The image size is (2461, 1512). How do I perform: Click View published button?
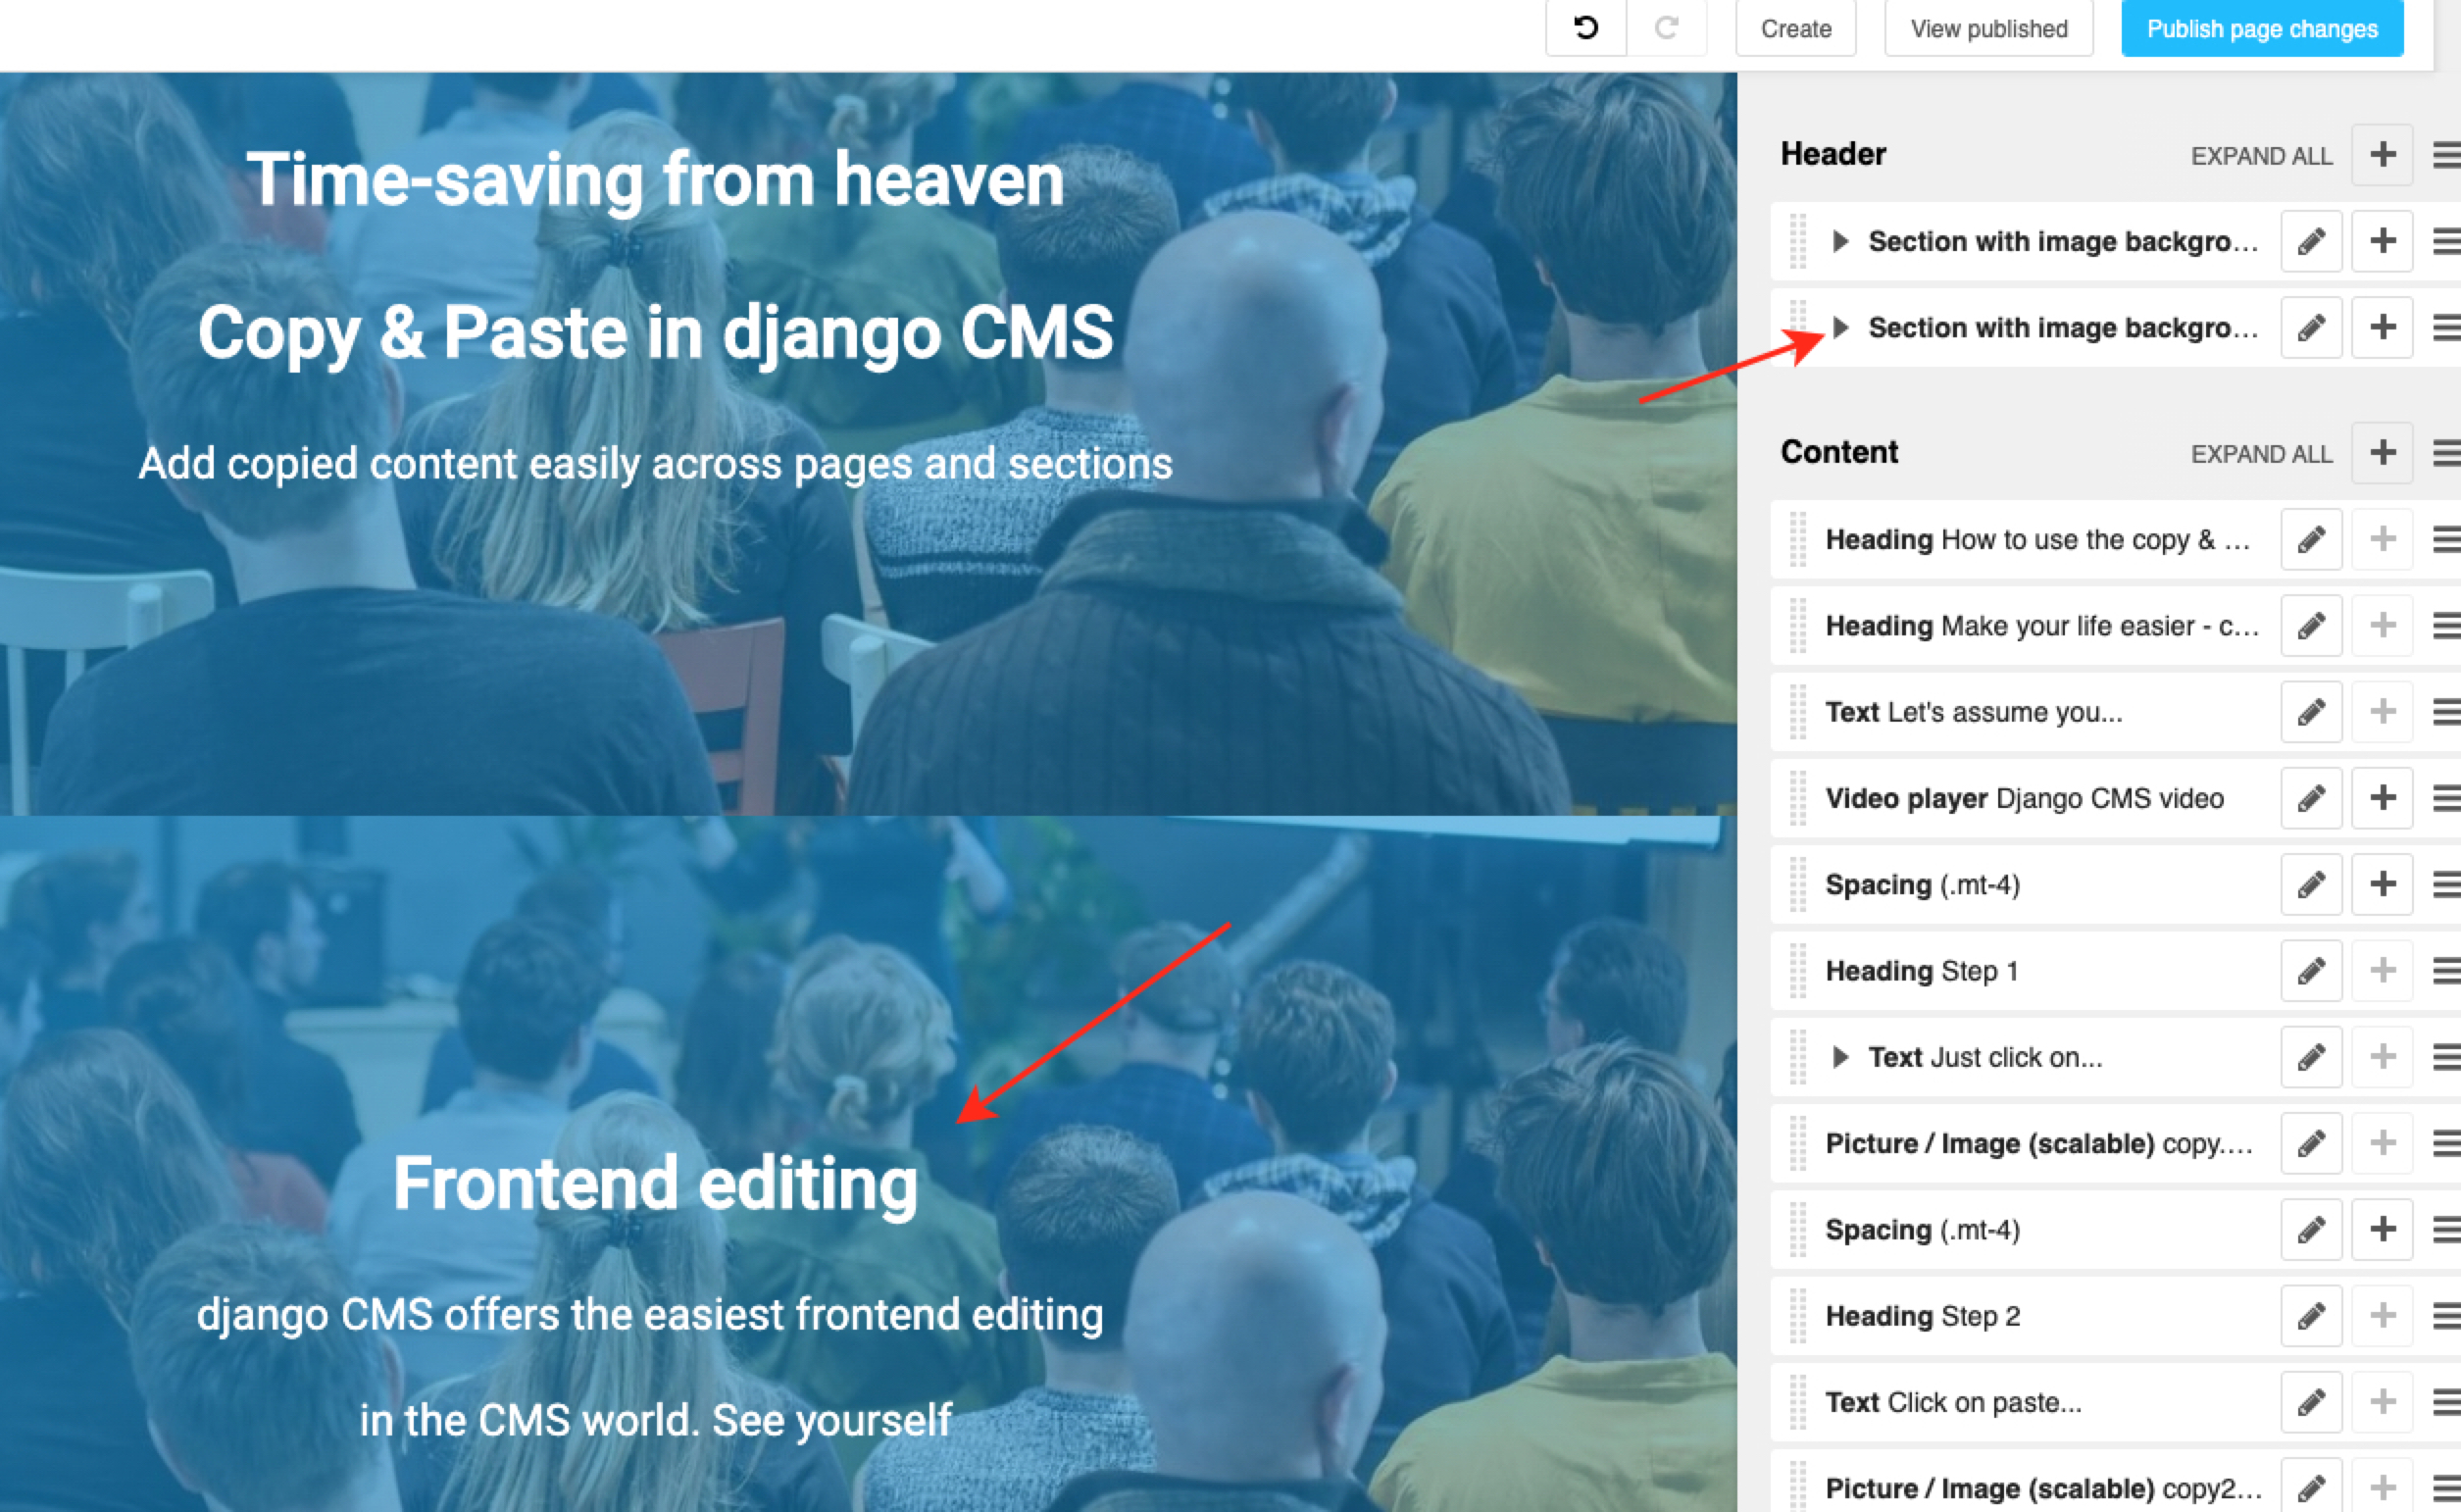1988,29
